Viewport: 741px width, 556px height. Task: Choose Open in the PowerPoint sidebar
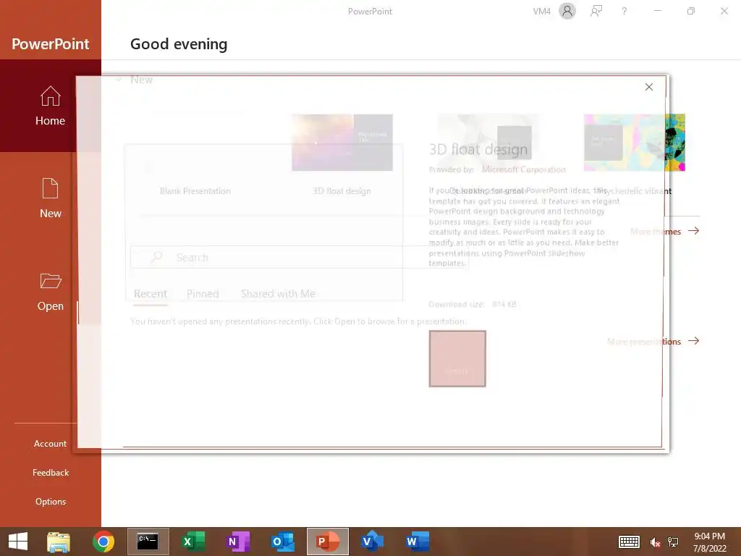coord(50,291)
